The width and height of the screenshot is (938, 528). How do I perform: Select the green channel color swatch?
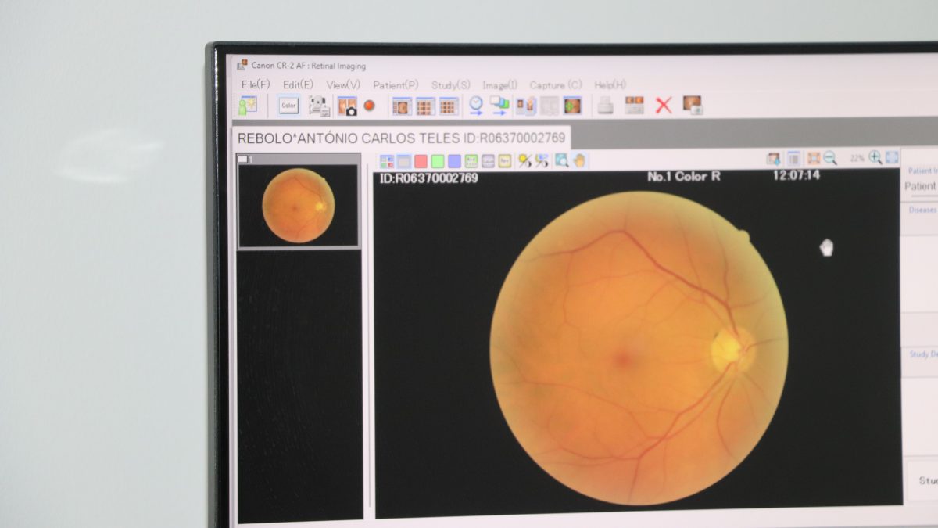[438, 161]
